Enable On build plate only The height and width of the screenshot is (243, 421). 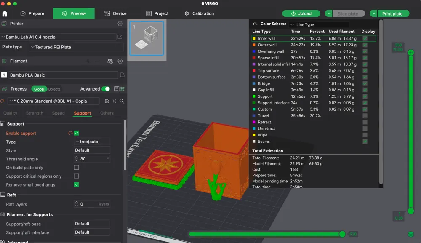76,167
